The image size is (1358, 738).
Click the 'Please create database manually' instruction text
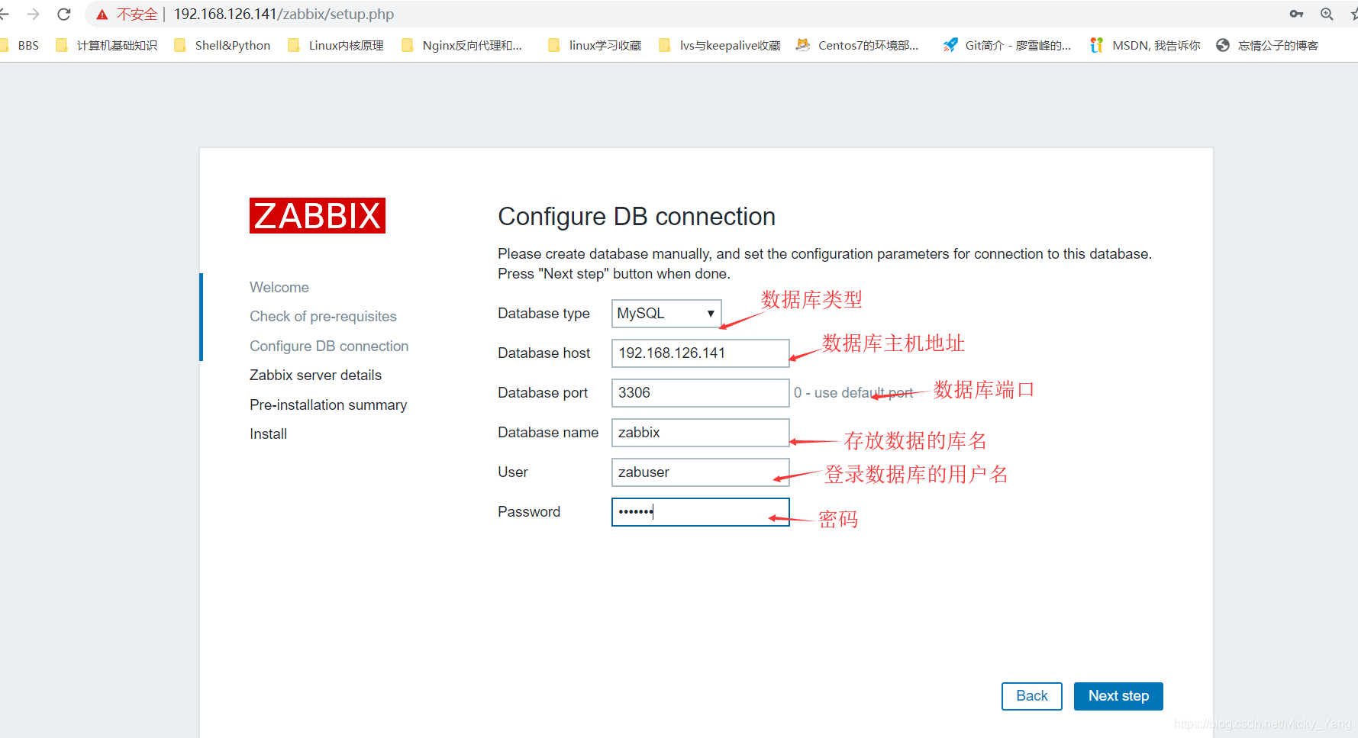click(824, 264)
